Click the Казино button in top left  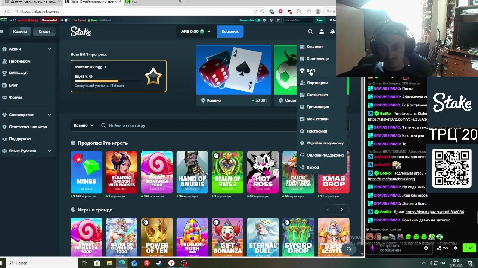pos(20,32)
